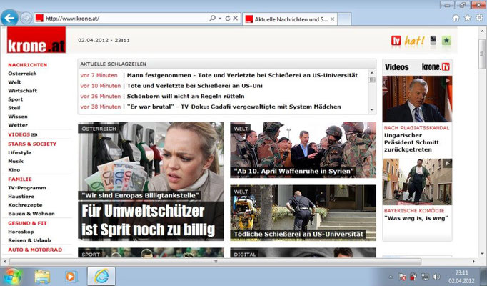Open headline 'Schönborn will nicht an Regeln rütteln'

186,97
